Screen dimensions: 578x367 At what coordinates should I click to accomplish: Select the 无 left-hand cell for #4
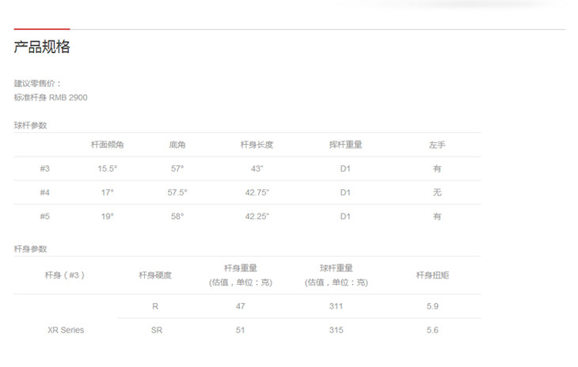point(437,192)
